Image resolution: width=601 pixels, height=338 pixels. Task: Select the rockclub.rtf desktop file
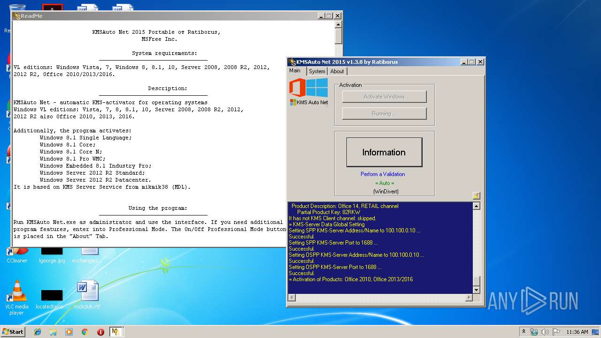(x=87, y=295)
